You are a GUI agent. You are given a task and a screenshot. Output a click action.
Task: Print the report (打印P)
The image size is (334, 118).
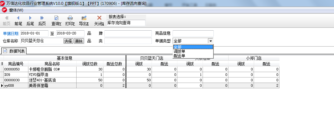point(70,21)
